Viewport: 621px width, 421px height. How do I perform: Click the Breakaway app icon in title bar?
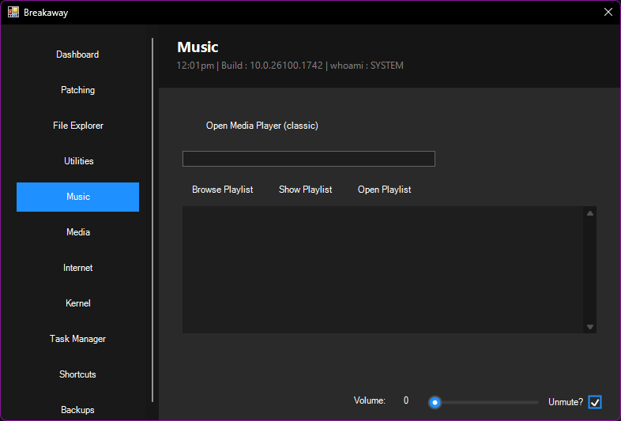(x=13, y=12)
